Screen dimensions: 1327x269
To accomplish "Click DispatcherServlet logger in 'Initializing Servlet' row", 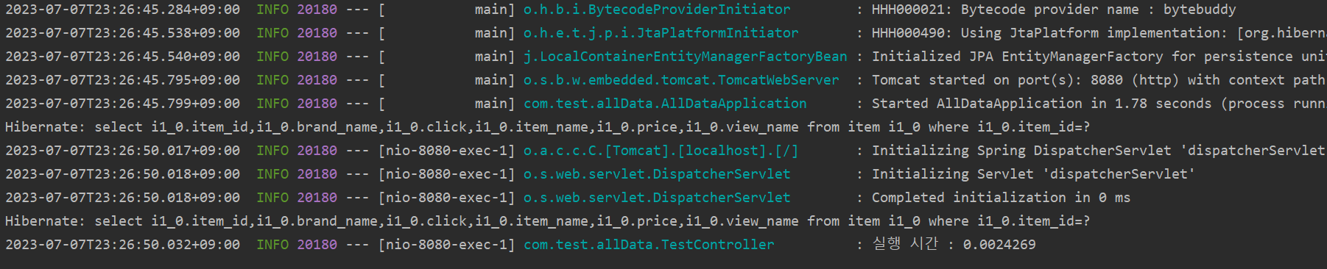I will click(x=657, y=174).
